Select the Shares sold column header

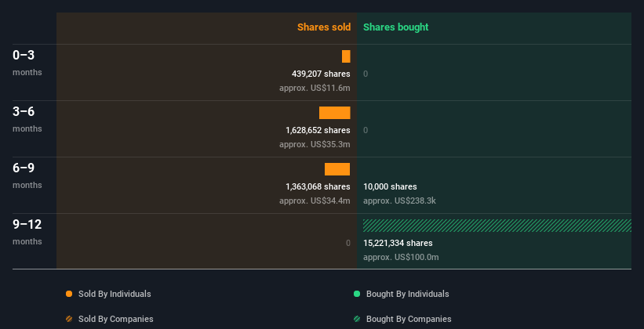click(323, 27)
